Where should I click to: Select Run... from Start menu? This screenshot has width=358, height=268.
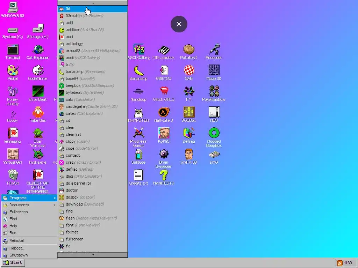pyautogui.click(x=30, y=233)
